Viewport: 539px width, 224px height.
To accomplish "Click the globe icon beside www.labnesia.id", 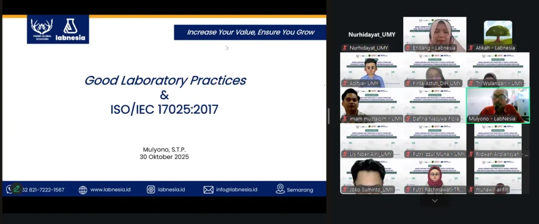I will (83, 190).
